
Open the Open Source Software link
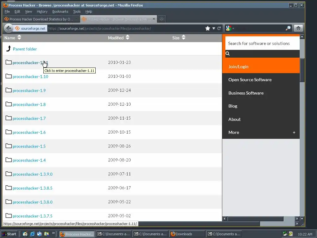250,80
